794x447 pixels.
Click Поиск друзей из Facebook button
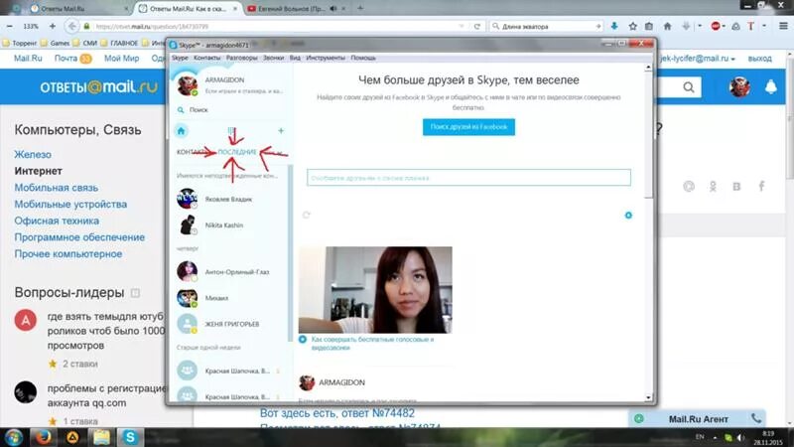[468, 127]
